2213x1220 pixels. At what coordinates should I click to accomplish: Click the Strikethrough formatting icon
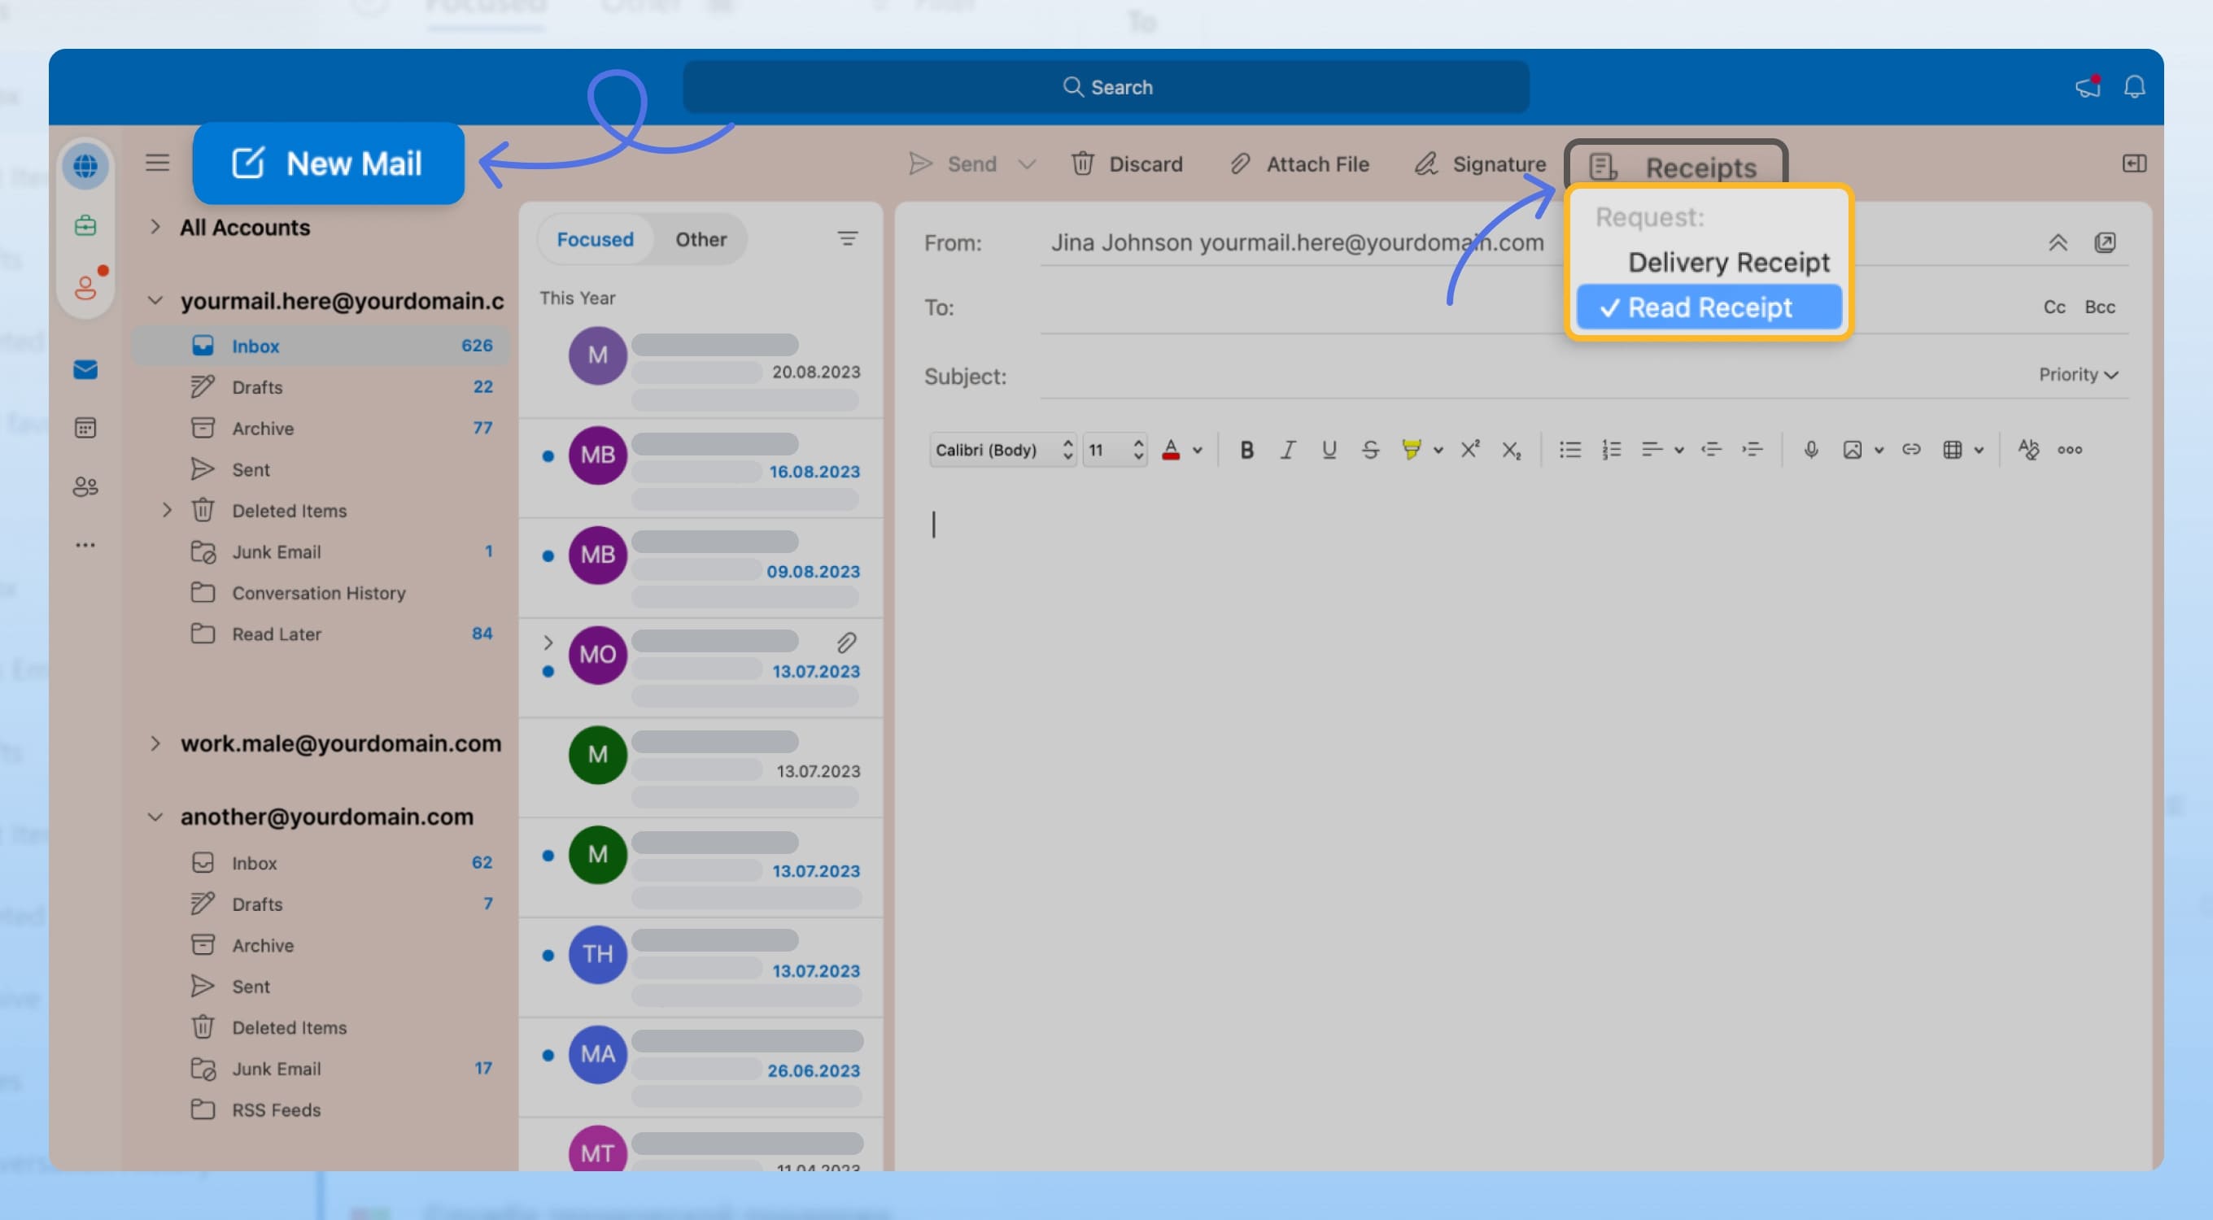[1368, 449]
